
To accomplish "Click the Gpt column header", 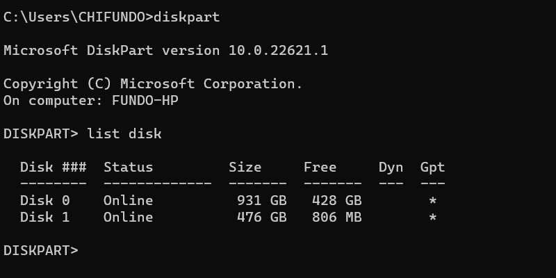I will (x=432, y=167).
